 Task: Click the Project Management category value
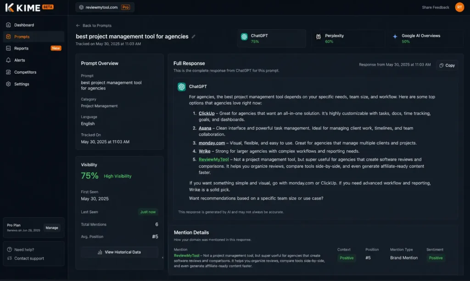coord(99,106)
